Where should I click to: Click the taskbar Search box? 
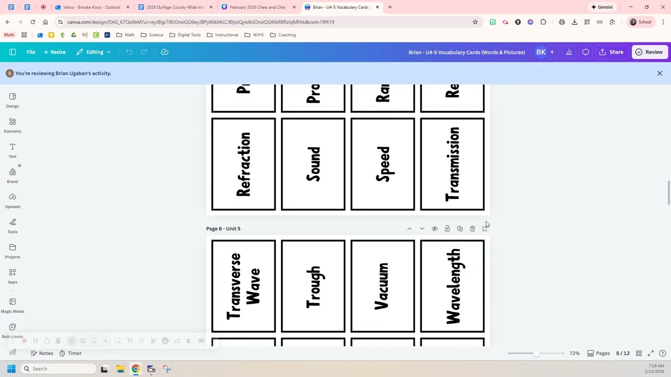pyautogui.click(x=58, y=369)
